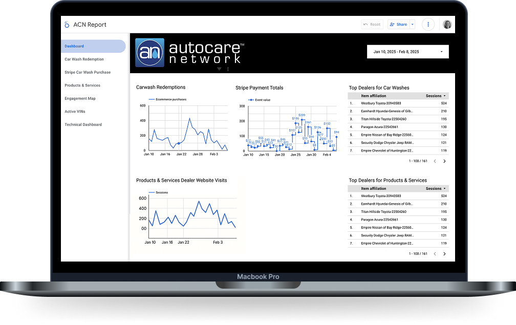Screen dimensions: 516x325
Task: Open the three-dot more options menu
Action: point(428,25)
